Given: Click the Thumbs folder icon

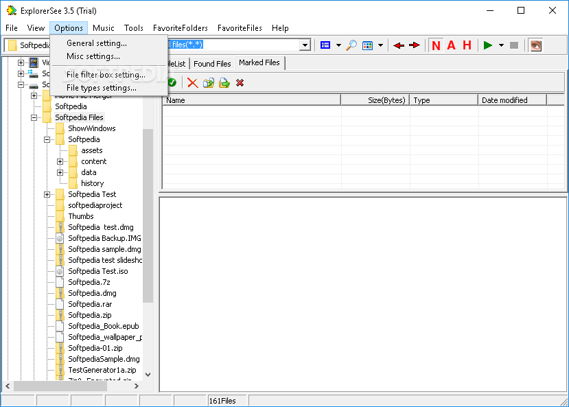Looking at the screenshot, I should pos(60,216).
